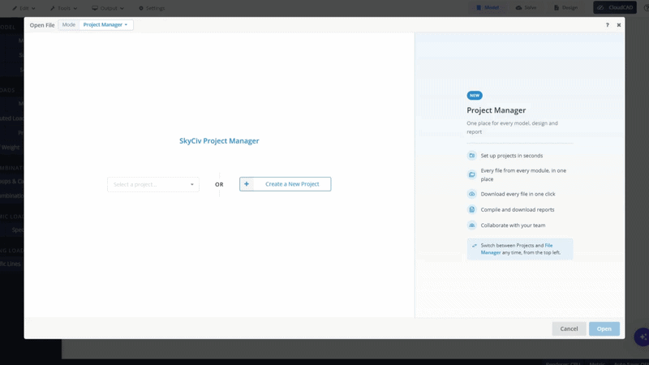
Task: Click the switch arrows icon in tip box
Action: (x=475, y=246)
